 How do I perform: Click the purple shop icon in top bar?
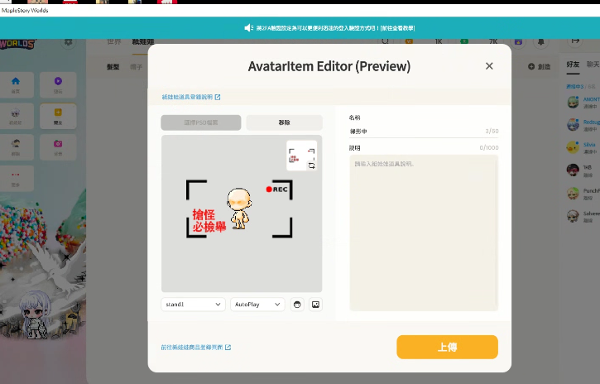coord(519,41)
